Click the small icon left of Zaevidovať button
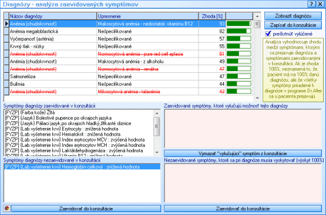Screen dimensions: 326x215 pyautogui.click(x=7, y=208)
